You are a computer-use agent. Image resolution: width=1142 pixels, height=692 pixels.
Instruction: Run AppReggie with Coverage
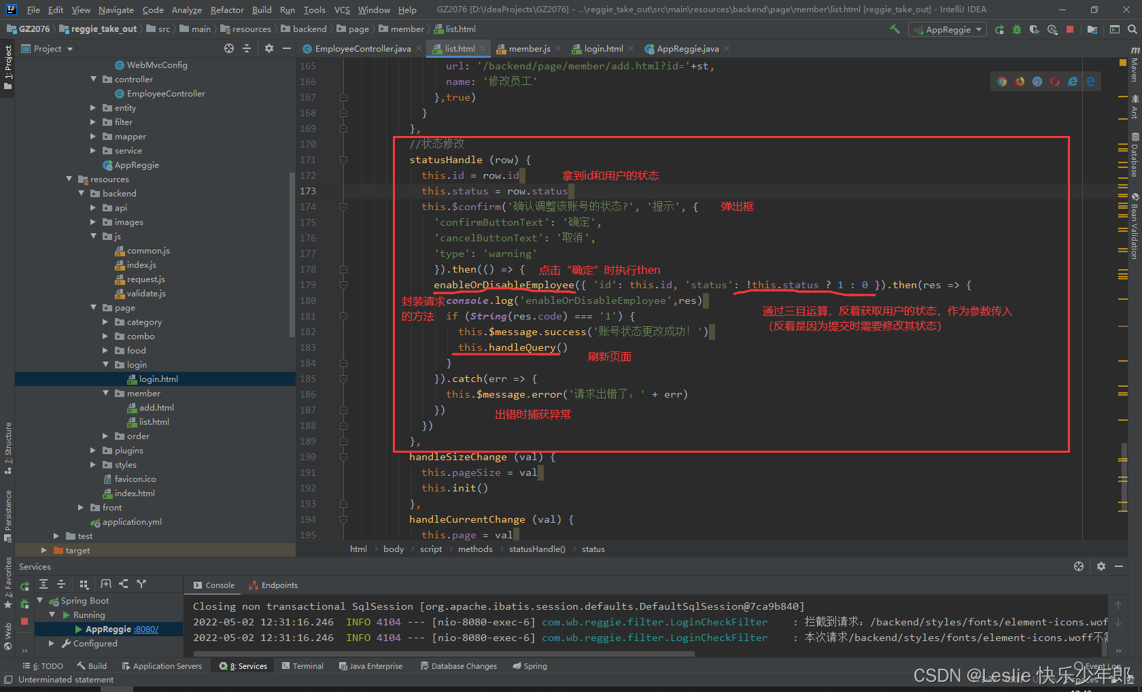click(x=1035, y=29)
